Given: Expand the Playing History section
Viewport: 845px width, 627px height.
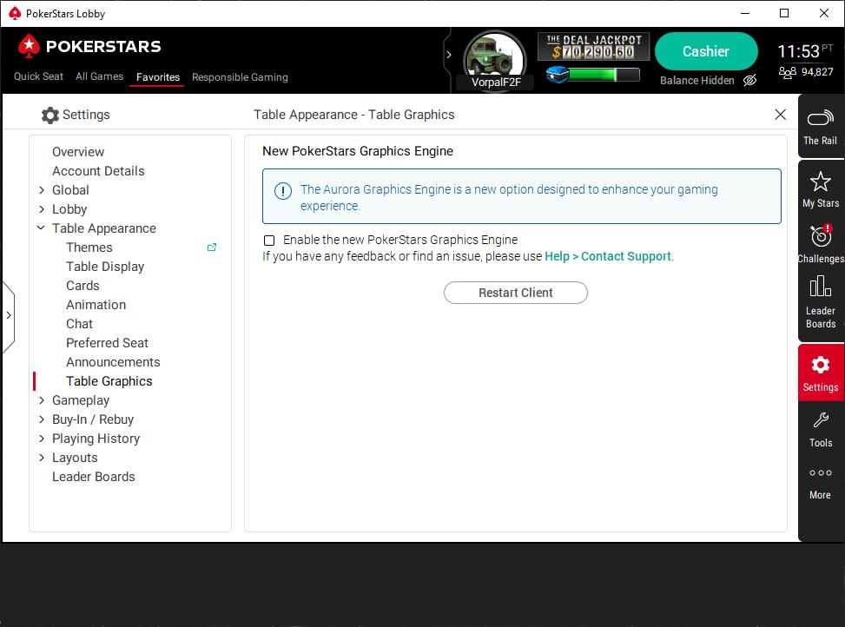Looking at the screenshot, I should tap(42, 439).
